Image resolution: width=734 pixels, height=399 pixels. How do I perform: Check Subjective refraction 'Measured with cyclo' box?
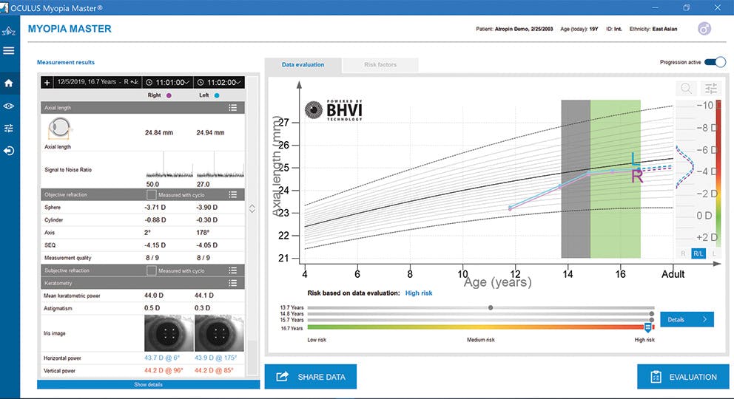click(152, 271)
